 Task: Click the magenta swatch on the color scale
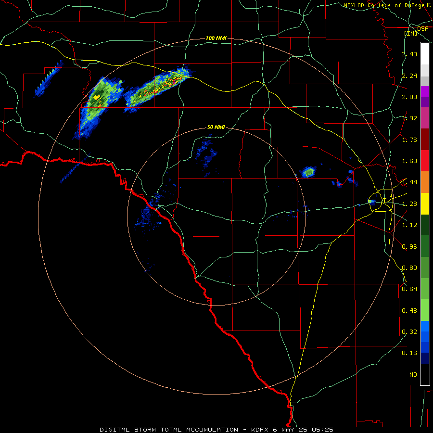(425, 118)
